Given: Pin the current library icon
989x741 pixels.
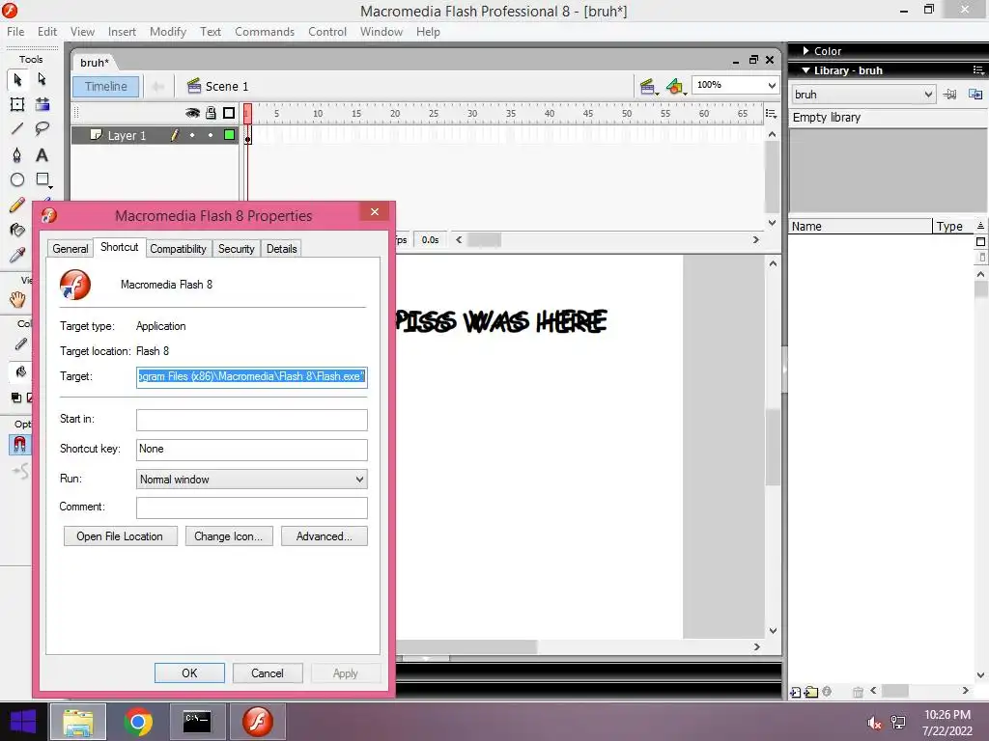Looking at the screenshot, I should tap(950, 95).
